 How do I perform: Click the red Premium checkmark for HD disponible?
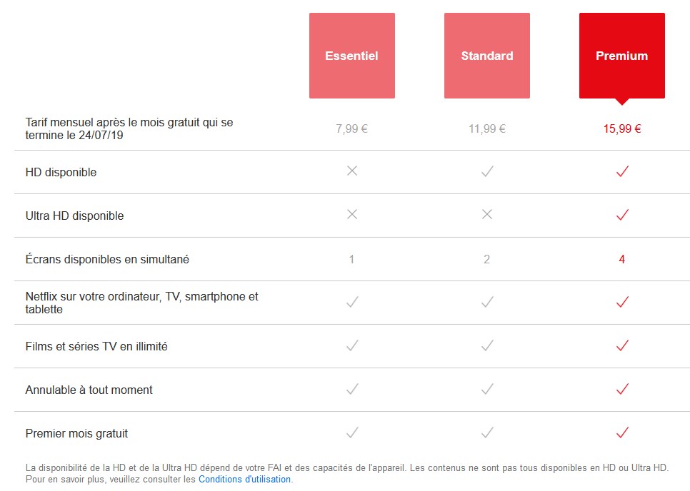pyautogui.click(x=622, y=171)
